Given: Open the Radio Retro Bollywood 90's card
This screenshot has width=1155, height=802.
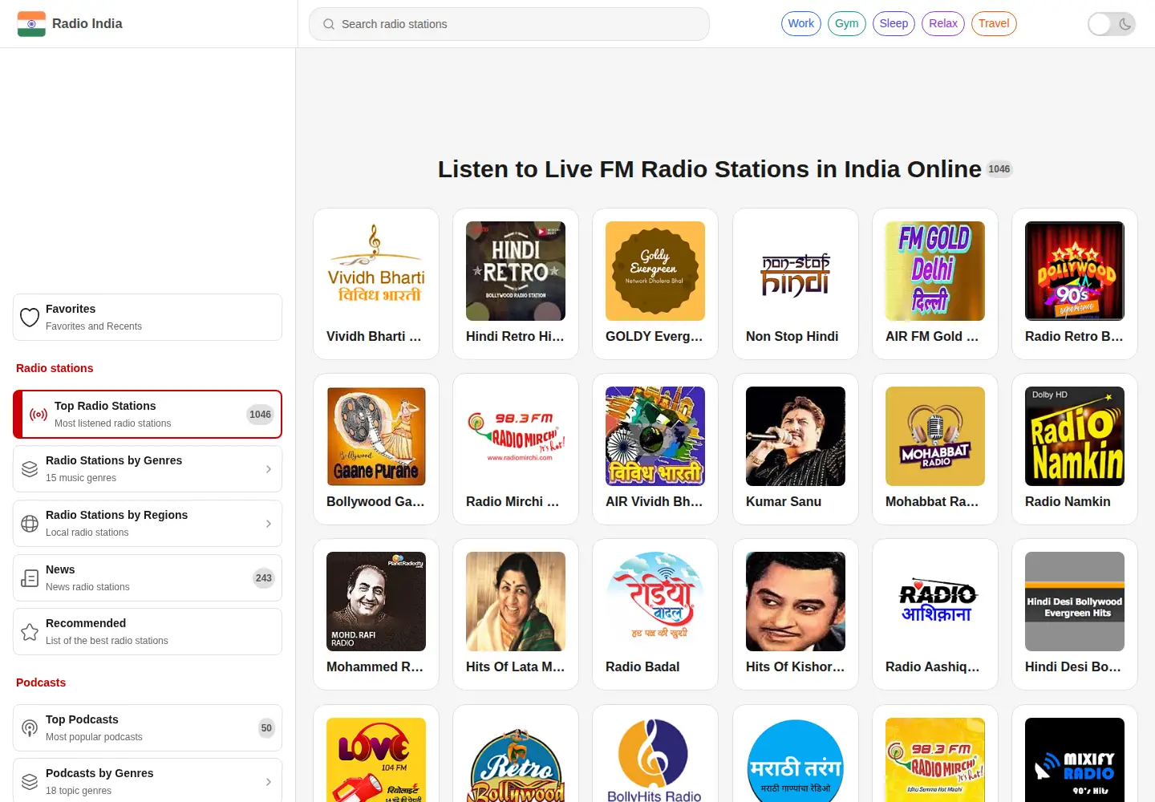Looking at the screenshot, I should tap(1075, 284).
